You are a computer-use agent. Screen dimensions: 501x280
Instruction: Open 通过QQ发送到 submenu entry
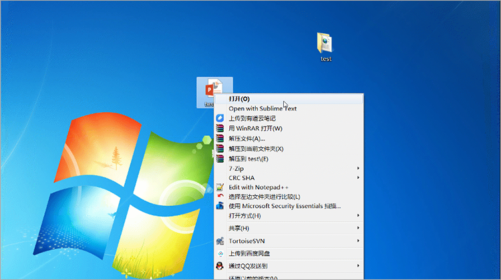tap(289, 265)
